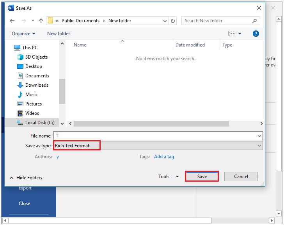Click the Videos filmstrip icon

[x=20, y=113]
